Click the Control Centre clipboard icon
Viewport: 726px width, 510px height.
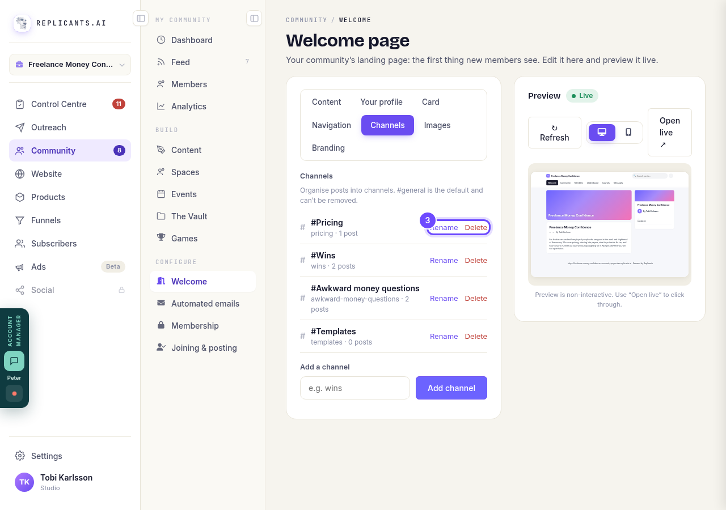[20, 104]
